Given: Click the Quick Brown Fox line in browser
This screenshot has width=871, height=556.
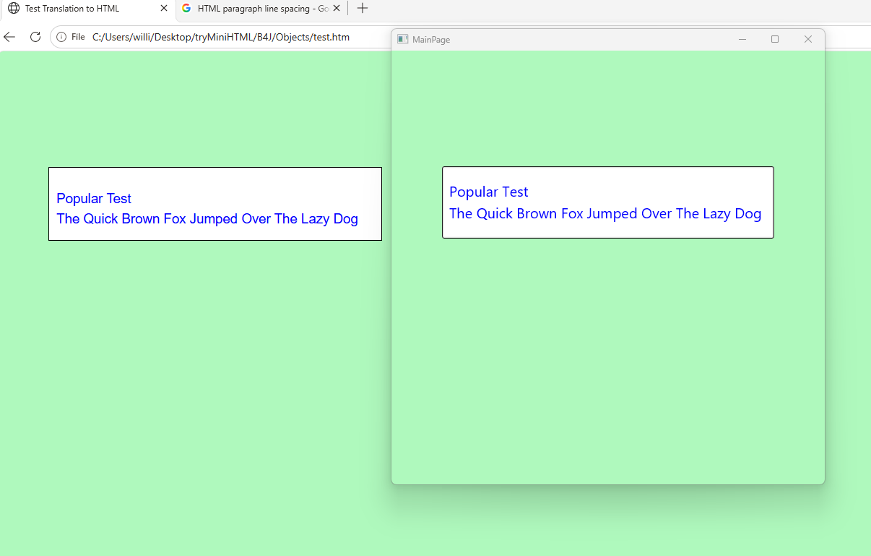Looking at the screenshot, I should pyautogui.click(x=207, y=219).
